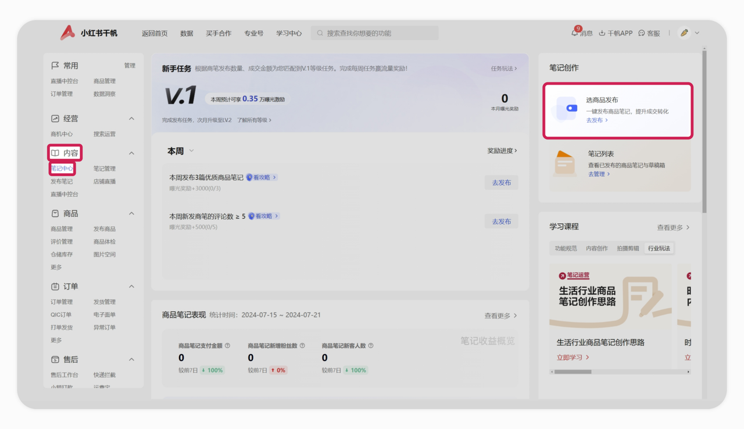Image resolution: width=744 pixels, height=429 pixels.
Task: Open the 笔记管理 sidebar link
Action: [x=105, y=169]
